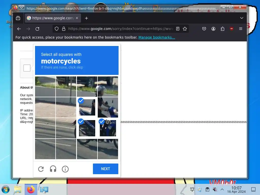Click the site security padlock icon

(x=64, y=29)
